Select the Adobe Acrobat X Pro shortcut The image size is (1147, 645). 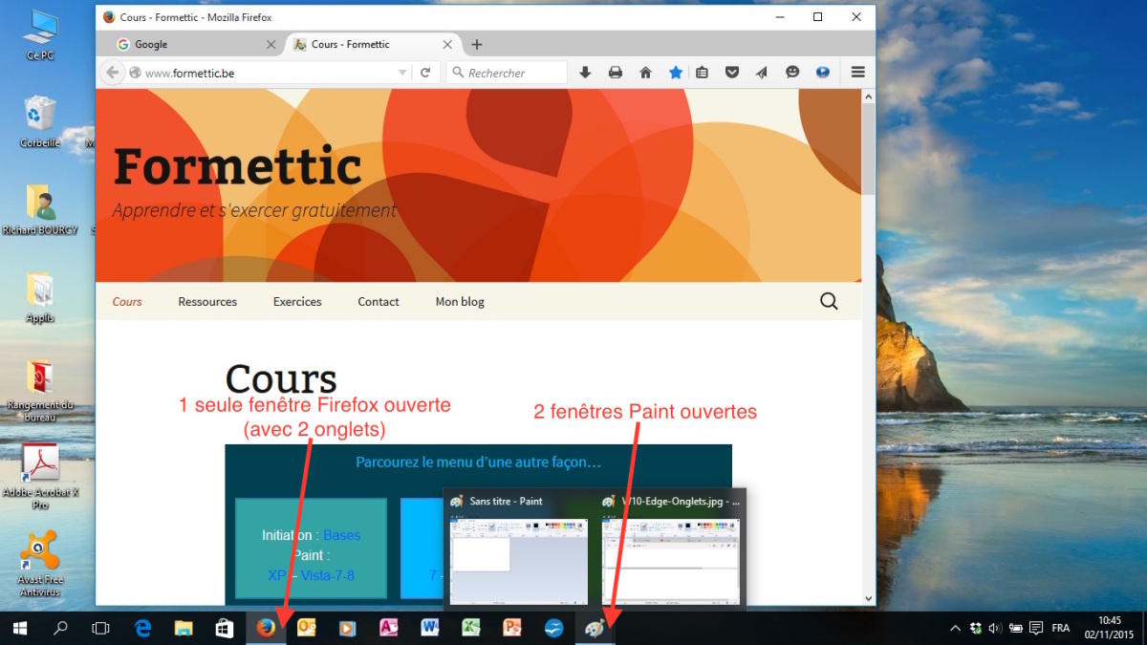40,476
